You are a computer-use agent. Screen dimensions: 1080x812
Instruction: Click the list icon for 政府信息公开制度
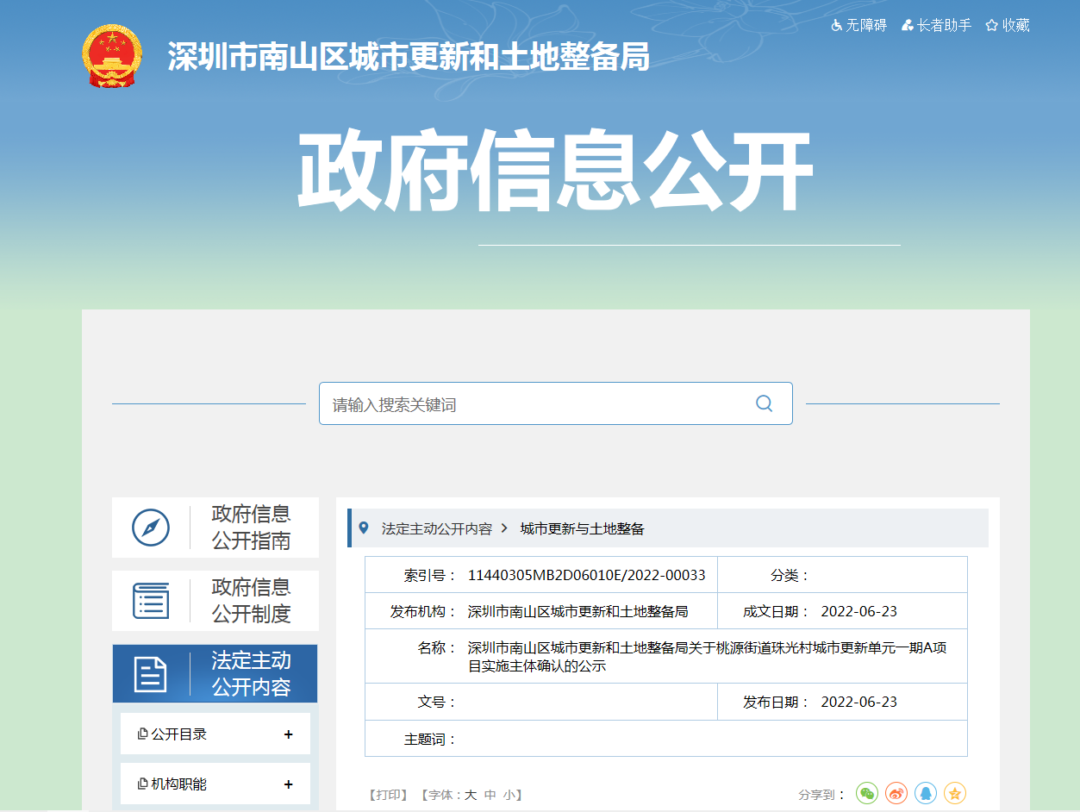coord(151,601)
